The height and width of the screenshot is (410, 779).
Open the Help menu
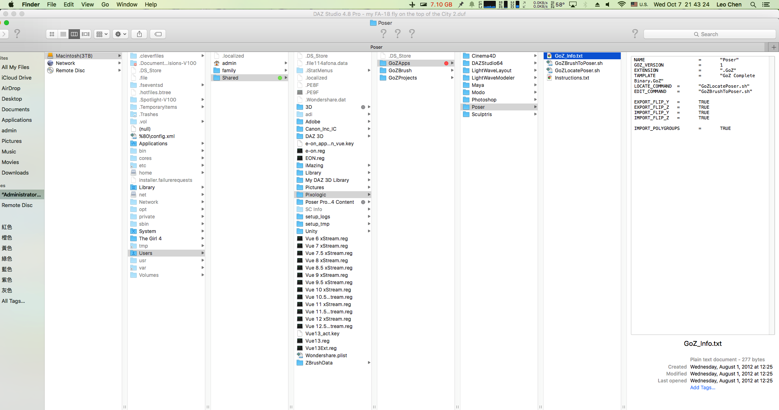point(151,4)
